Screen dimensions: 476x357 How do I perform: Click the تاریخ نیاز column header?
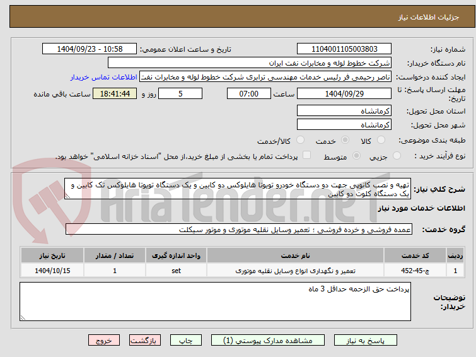(52, 255)
